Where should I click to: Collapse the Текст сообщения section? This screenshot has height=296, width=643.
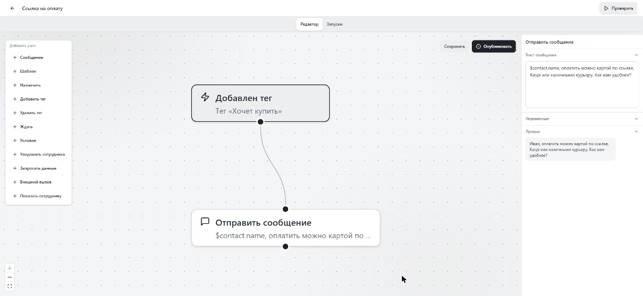tap(636, 55)
